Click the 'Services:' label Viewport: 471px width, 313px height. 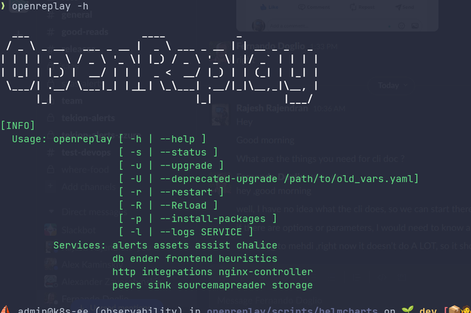79,245
